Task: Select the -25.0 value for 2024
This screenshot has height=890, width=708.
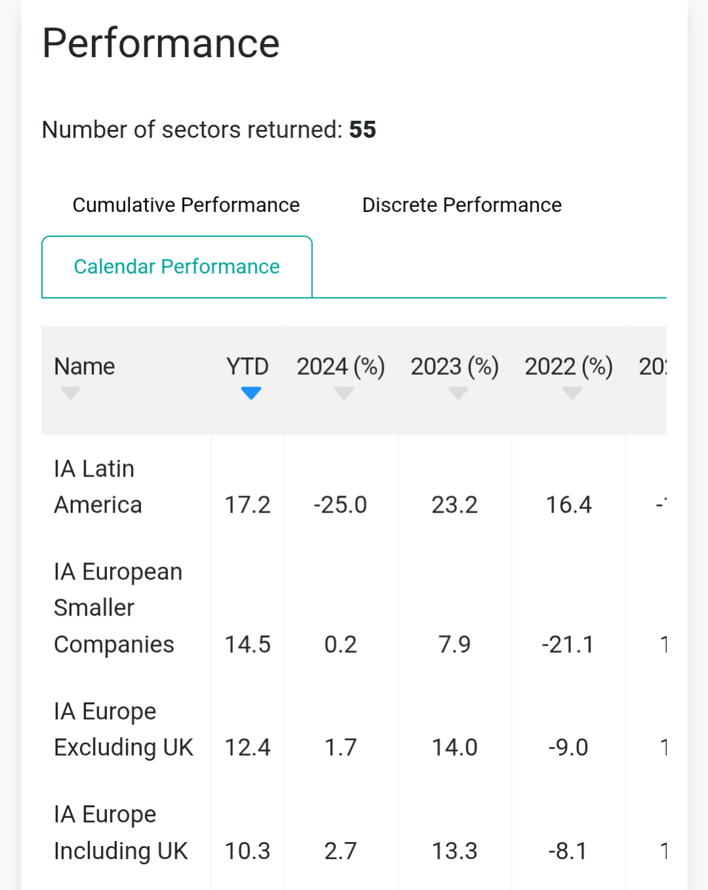Action: coord(340,505)
